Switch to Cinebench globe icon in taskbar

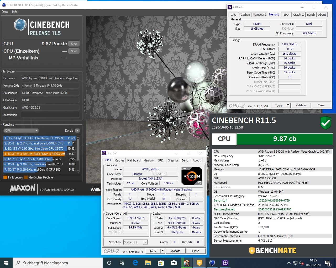point(212,263)
